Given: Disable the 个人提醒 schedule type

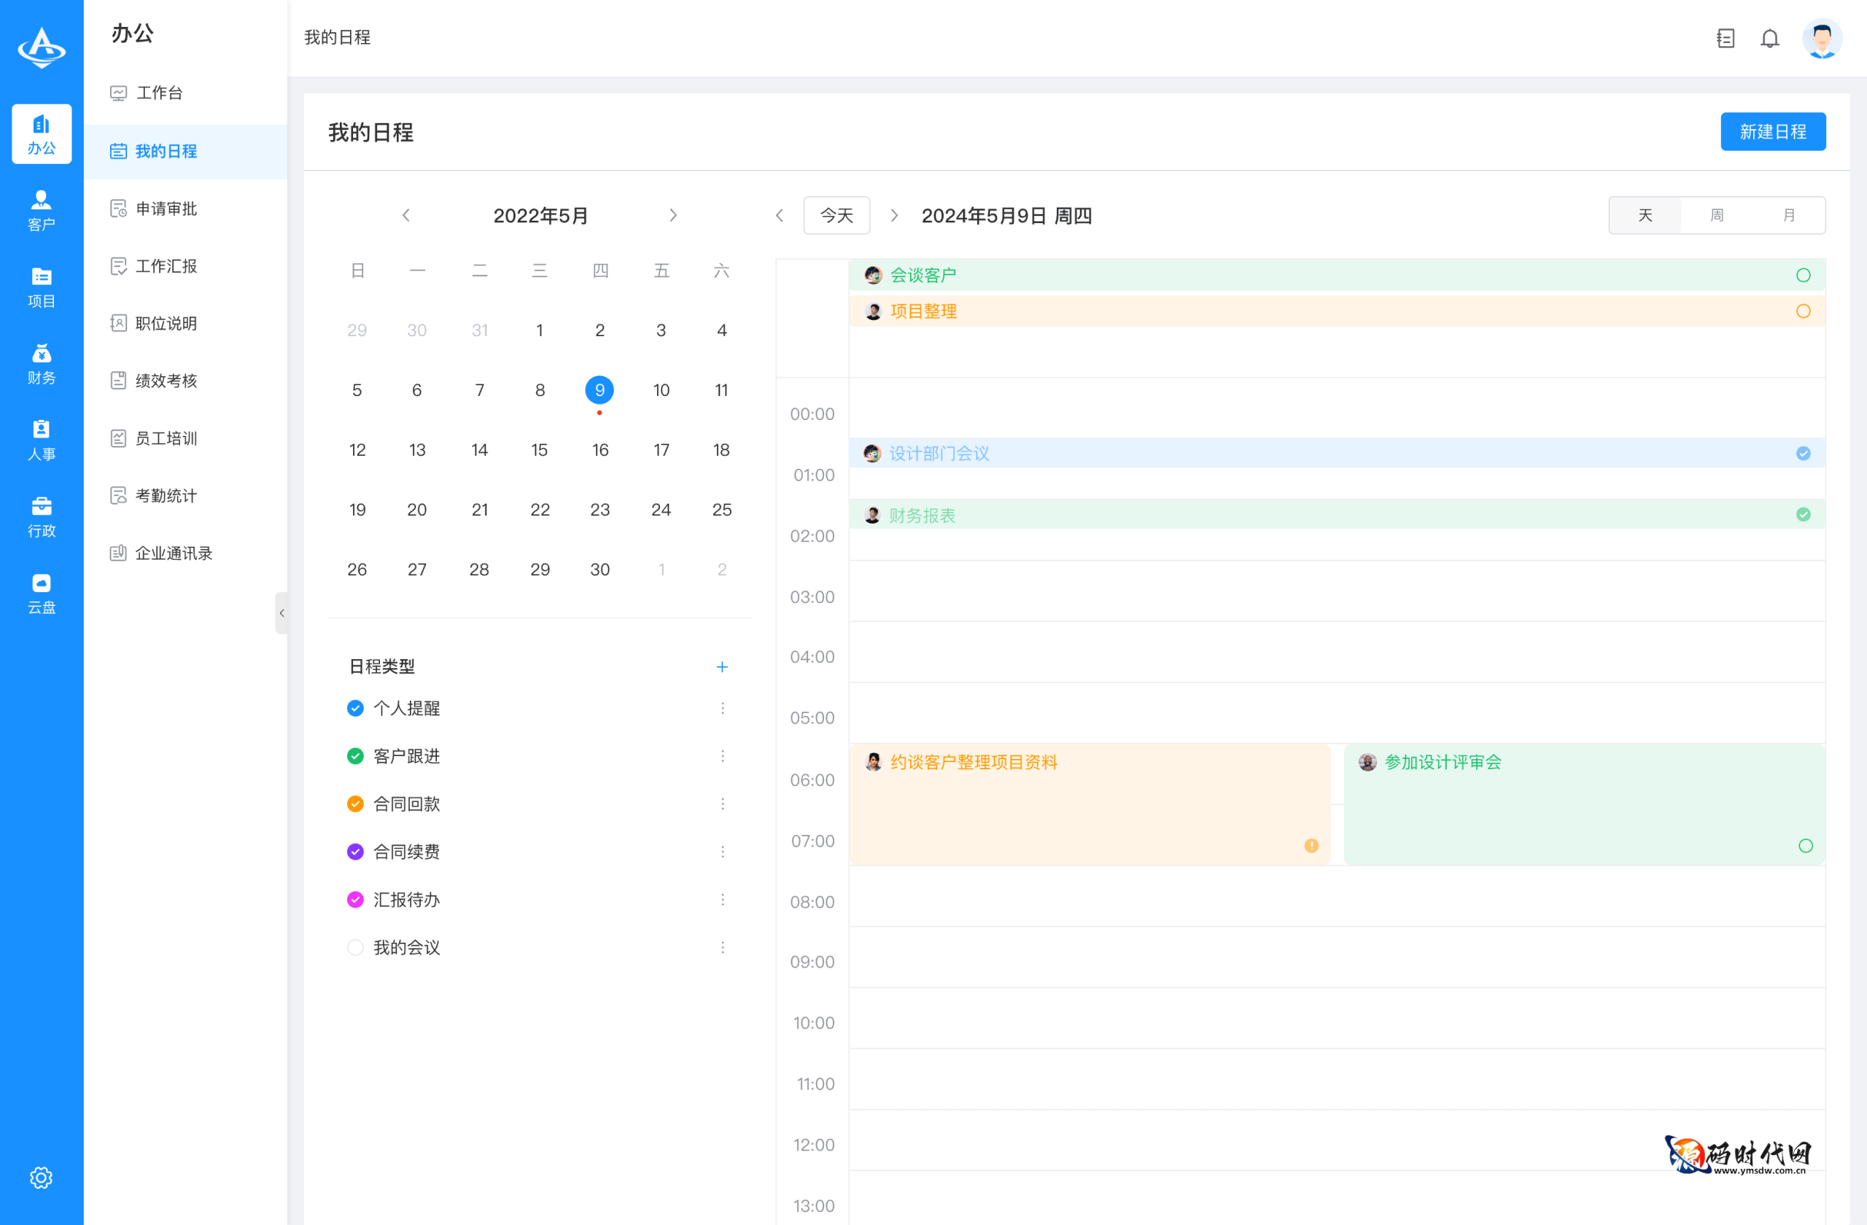Looking at the screenshot, I should 354,707.
